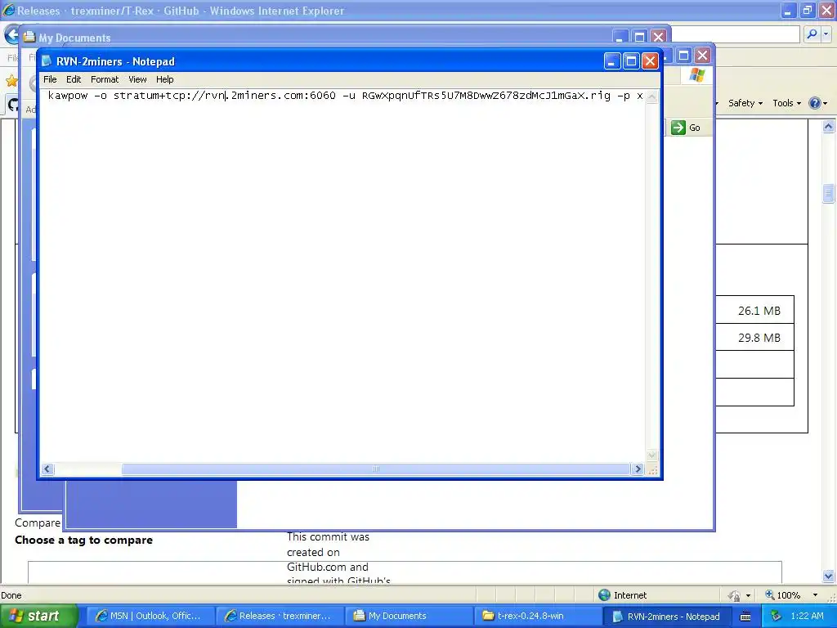Click inside the kawpow command text line
The width and height of the screenshot is (837, 628).
345,96
